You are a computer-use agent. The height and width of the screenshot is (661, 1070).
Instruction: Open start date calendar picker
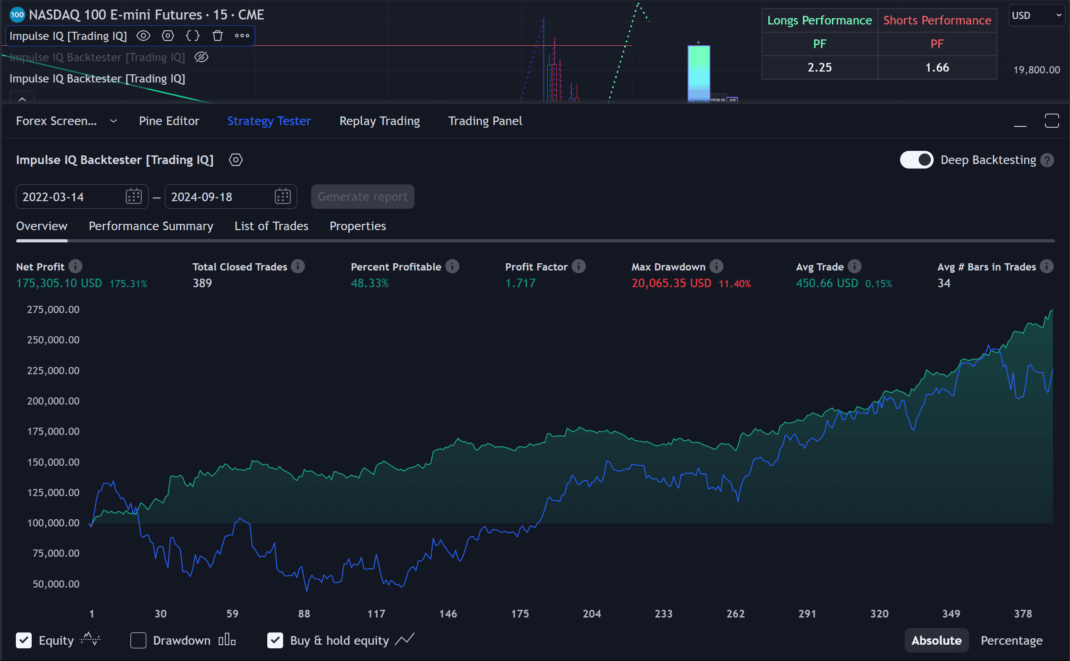point(134,197)
